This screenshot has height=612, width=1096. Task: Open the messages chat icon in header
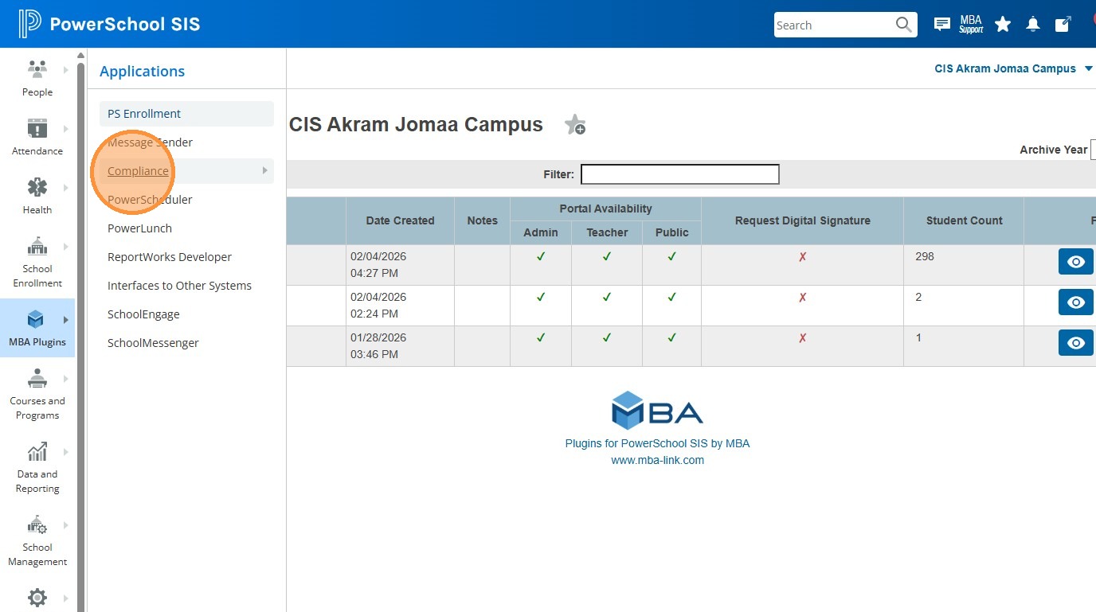[942, 25]
